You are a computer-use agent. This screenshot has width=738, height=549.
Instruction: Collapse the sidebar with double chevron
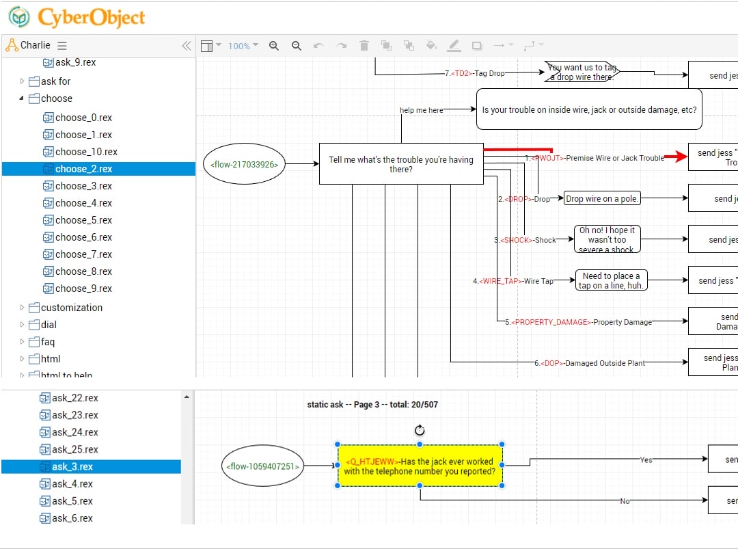[x=186, y=46]
